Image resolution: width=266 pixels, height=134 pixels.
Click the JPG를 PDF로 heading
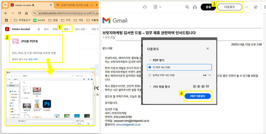29,41
